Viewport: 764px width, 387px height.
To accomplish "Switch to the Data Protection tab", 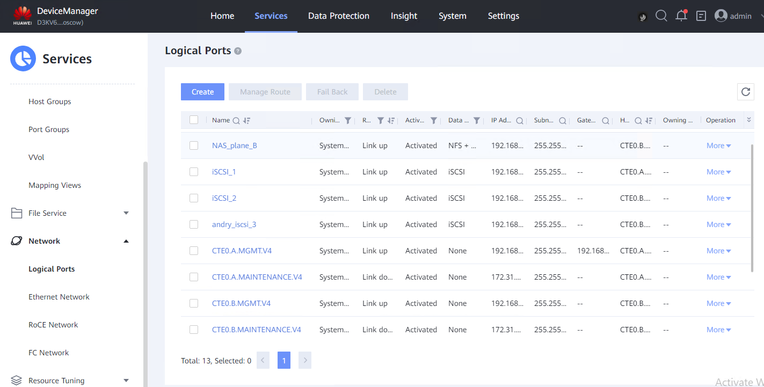I will [x=338, y=16].
